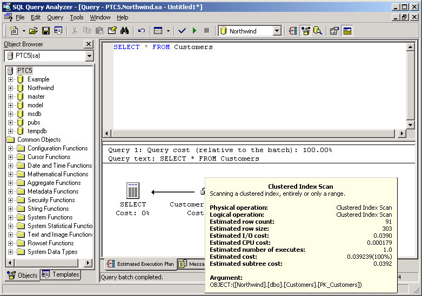Open the Tools menu
Image resolution: width=422 pixels, height=296 pixels.
pos(77,17)
